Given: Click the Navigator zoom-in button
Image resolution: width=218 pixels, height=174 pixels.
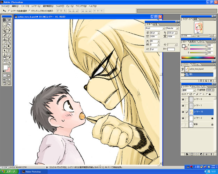Looking at the screenshot, I should (211, 35).
